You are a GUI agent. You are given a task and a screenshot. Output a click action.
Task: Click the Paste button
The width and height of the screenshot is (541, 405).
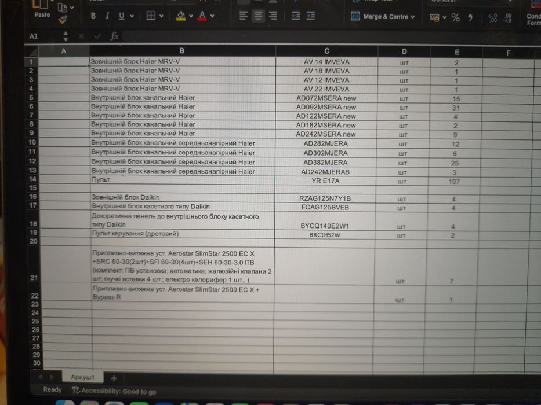[x=42, y=9]
